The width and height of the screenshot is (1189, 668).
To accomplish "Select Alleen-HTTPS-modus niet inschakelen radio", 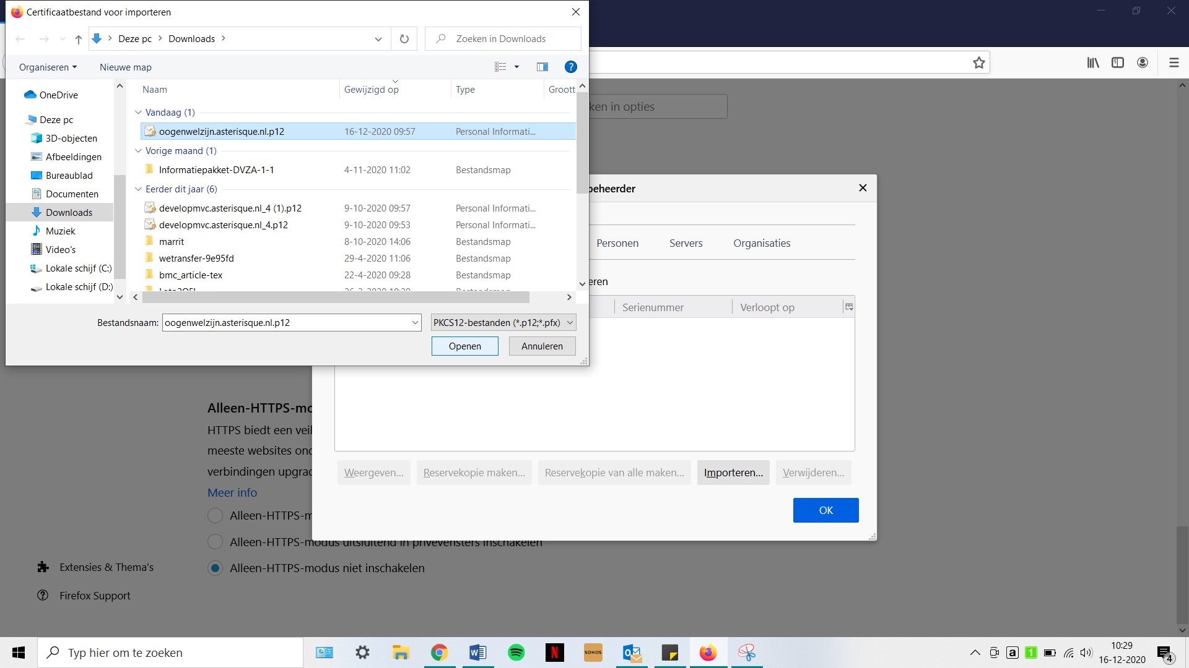I will tap(216, 568).
